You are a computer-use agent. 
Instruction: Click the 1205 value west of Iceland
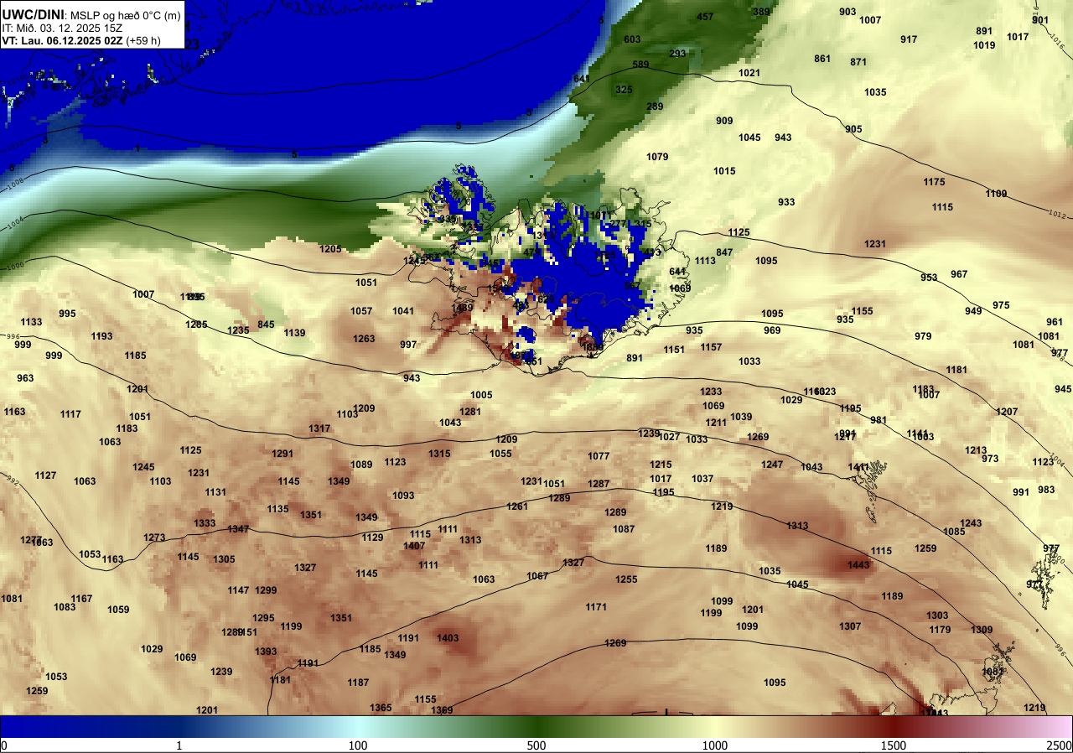point(330,249)
